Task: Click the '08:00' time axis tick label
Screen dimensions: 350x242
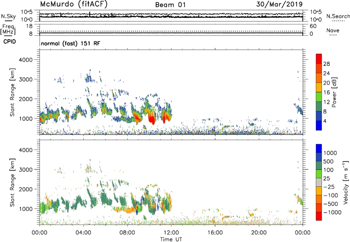Action: pyautogui.click(x=127, y=233)
